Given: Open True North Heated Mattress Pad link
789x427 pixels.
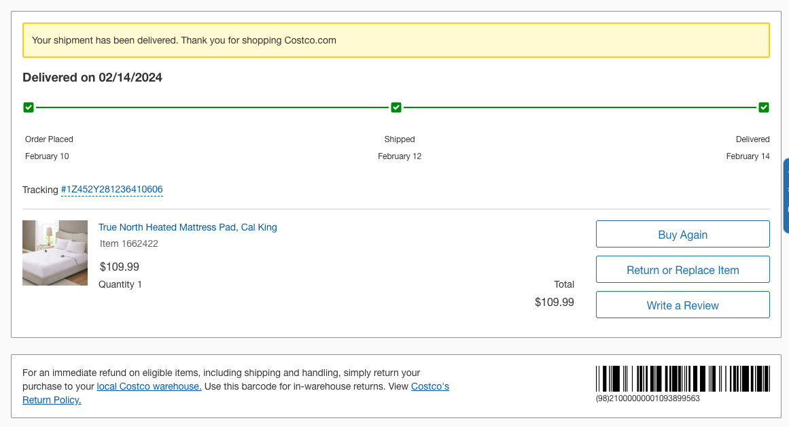Looking at the screenshot, I should 188,227.
